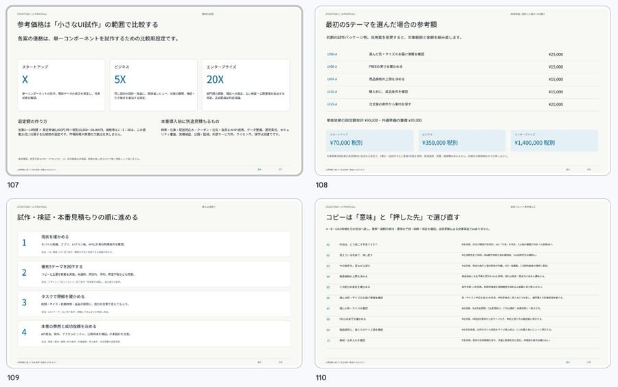The width and height of the screenshot is (618, 387).
Task: Click the ¥350,000 税別 total box
Action: coord(462,141)
